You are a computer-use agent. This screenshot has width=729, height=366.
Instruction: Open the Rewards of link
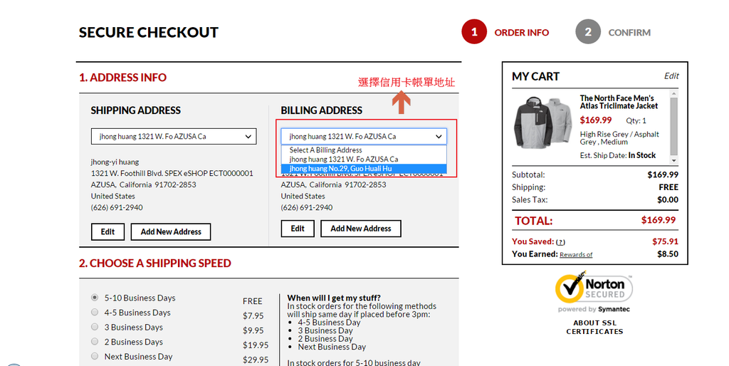576,254
